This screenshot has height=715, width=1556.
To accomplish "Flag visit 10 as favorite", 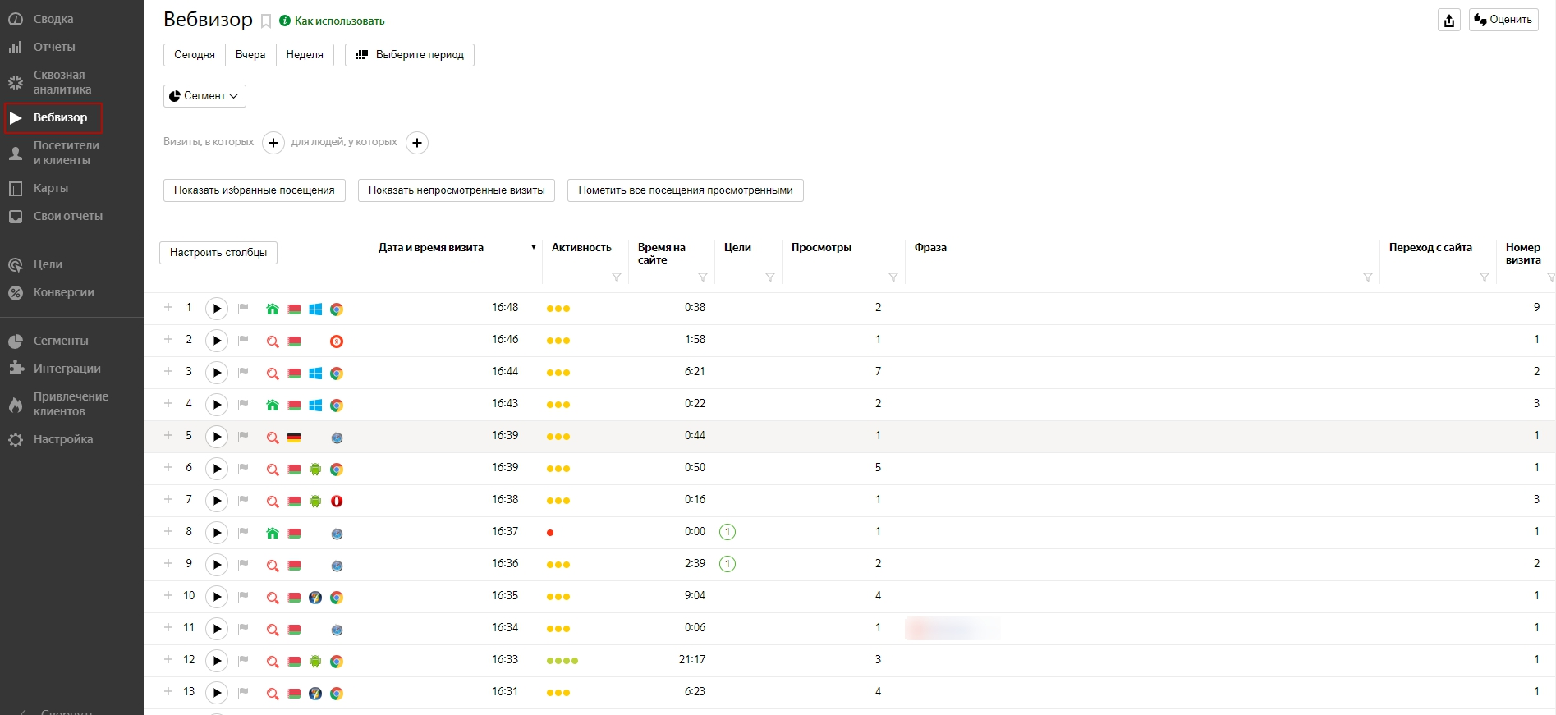I will (x=243, y=596).
